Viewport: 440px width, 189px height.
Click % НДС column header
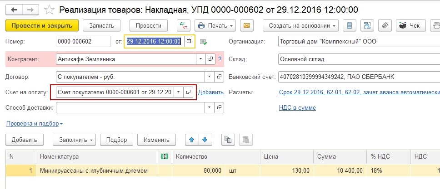click(x=389, y=157)
